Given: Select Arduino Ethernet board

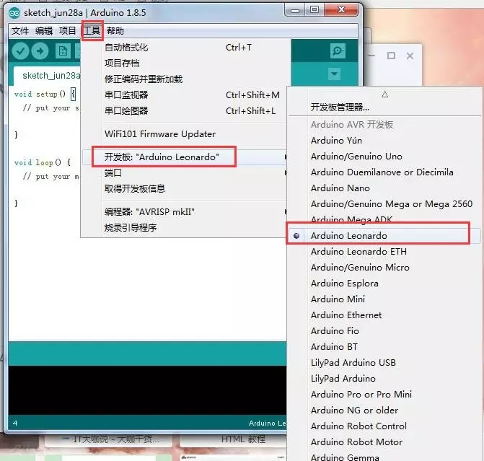Looking at the screenshot, I should click(x=384, y=315).
